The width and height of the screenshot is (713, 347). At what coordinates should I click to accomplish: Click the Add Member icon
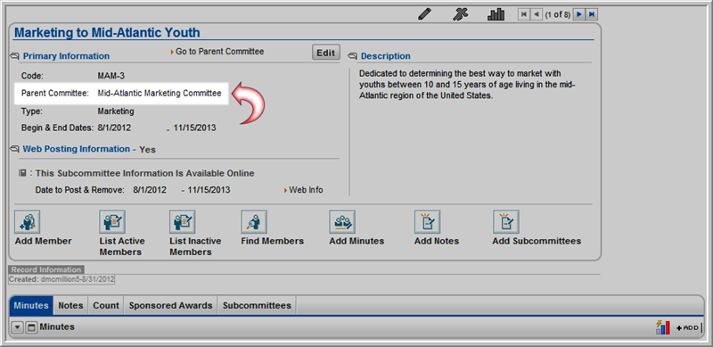click(x=28, y=222)
